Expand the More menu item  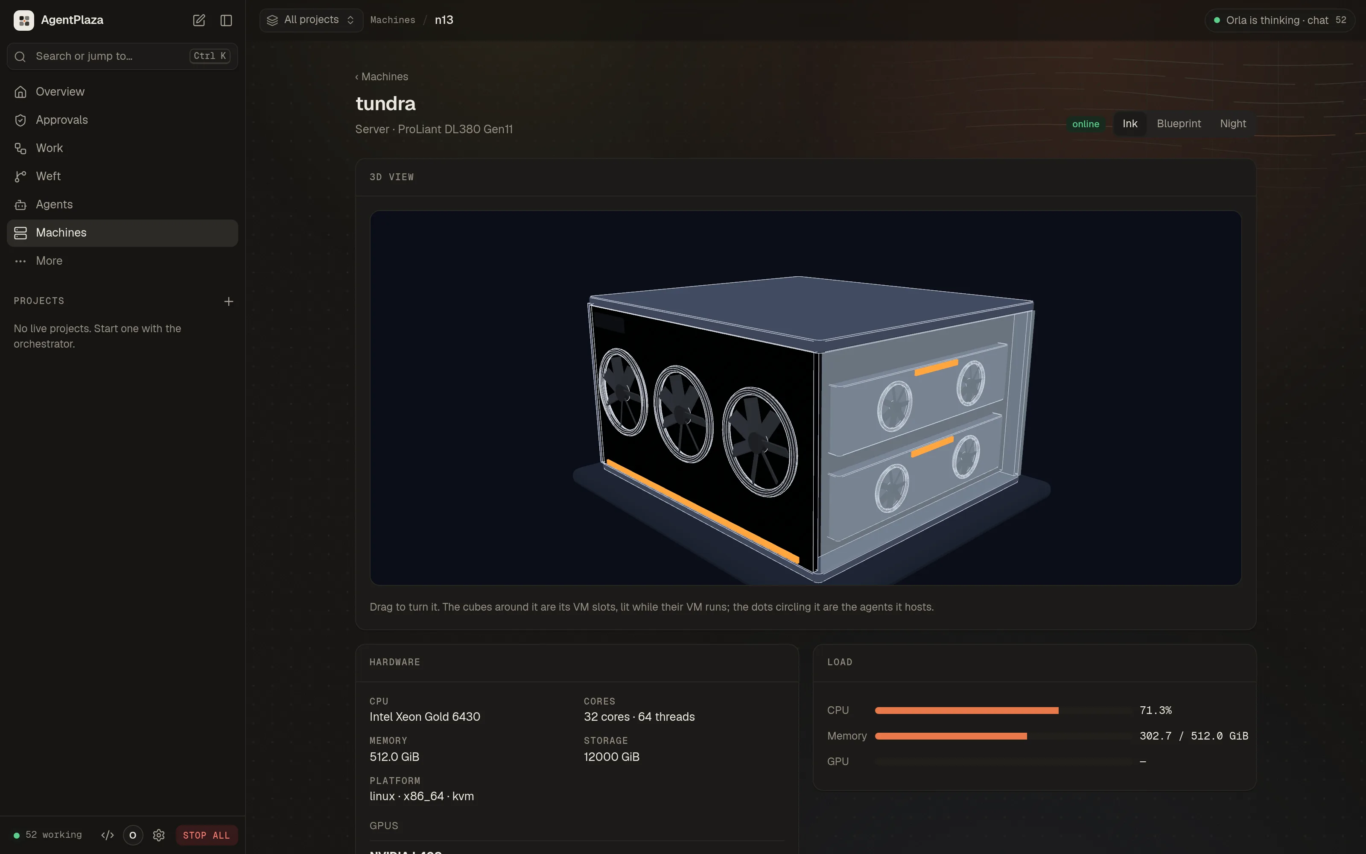[123, 261]
